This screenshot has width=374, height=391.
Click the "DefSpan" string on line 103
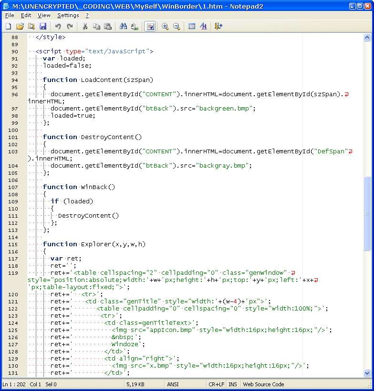click(x=331, y=151)
